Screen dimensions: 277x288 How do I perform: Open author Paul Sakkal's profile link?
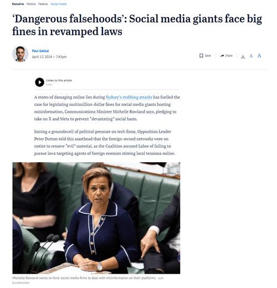click(x=40, y=51)
